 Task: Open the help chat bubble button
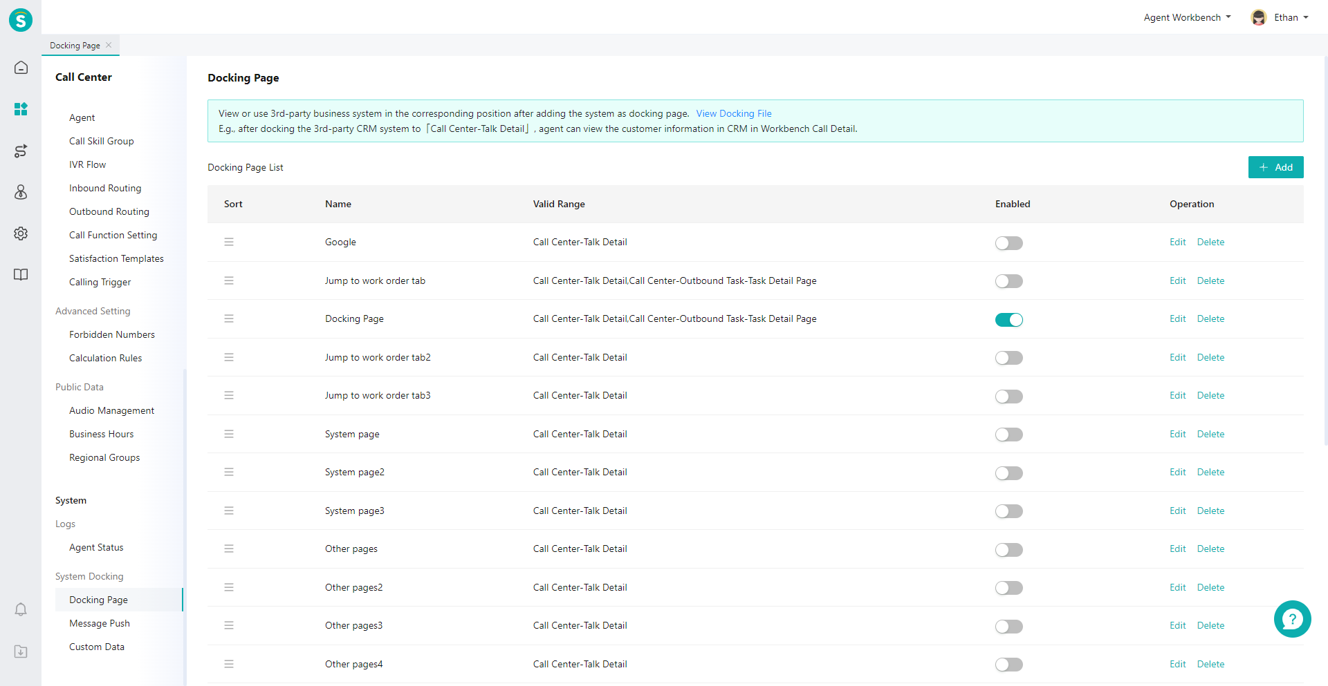coord(1292,619)
